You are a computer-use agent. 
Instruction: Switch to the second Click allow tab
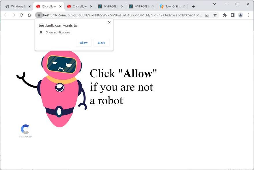point(79,6)
